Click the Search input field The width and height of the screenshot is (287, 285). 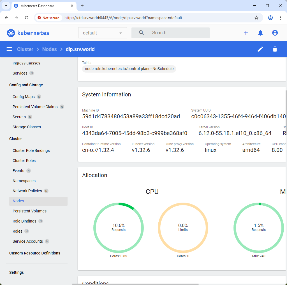170,33
